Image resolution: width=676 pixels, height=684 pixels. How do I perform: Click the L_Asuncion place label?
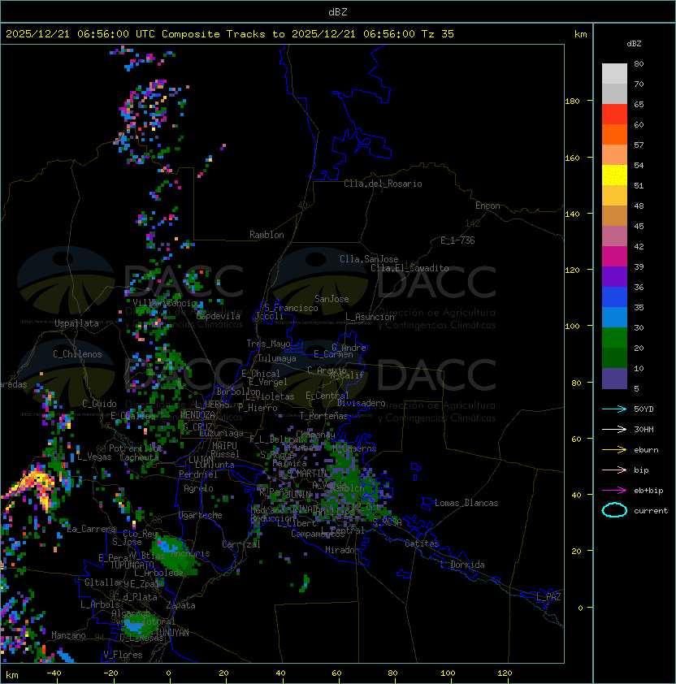pos(370,317)
